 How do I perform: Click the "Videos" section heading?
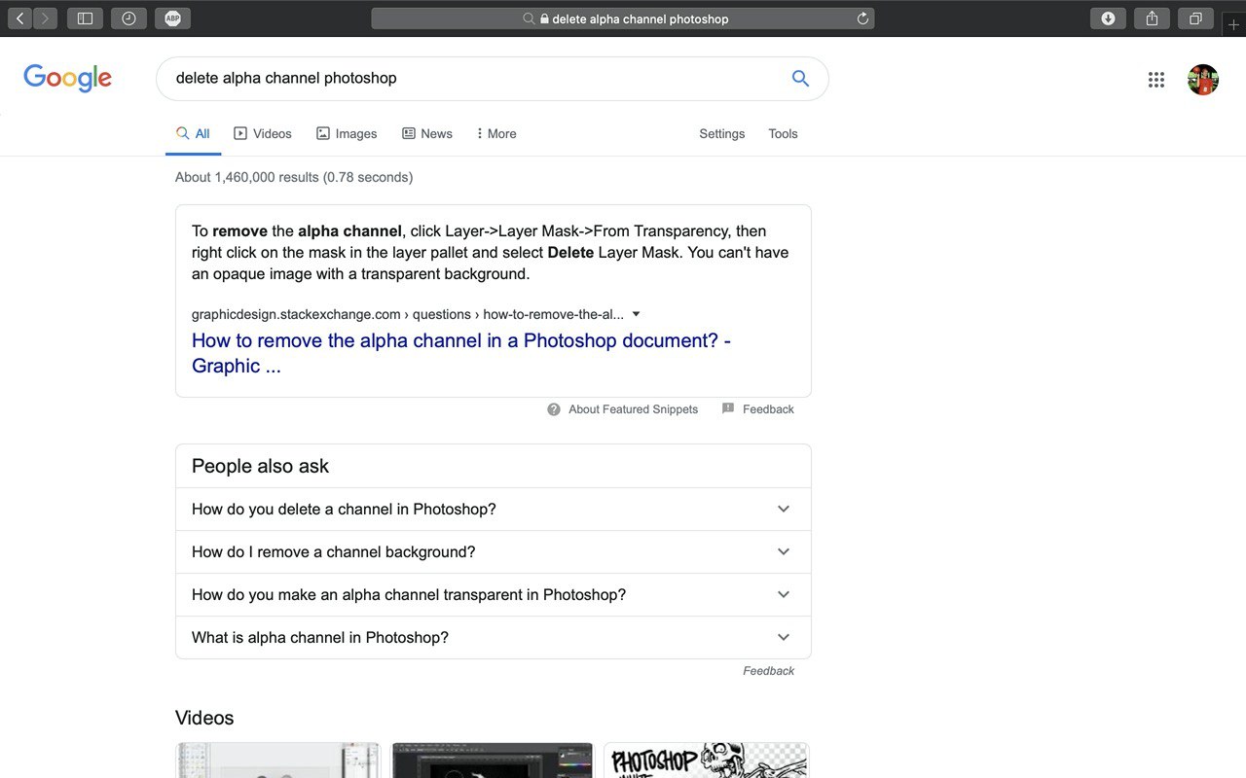tap(204, 718)
